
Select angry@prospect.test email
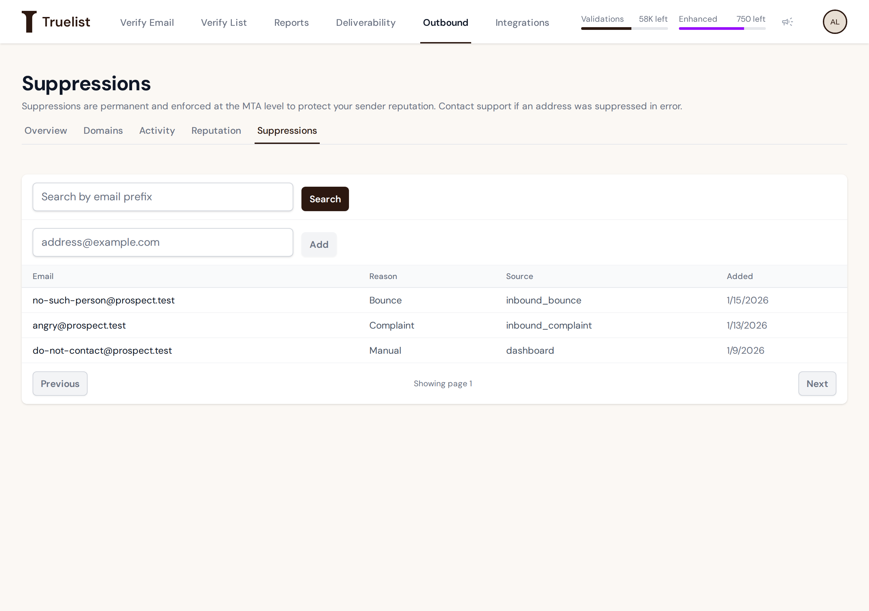[x=79, y=326]
